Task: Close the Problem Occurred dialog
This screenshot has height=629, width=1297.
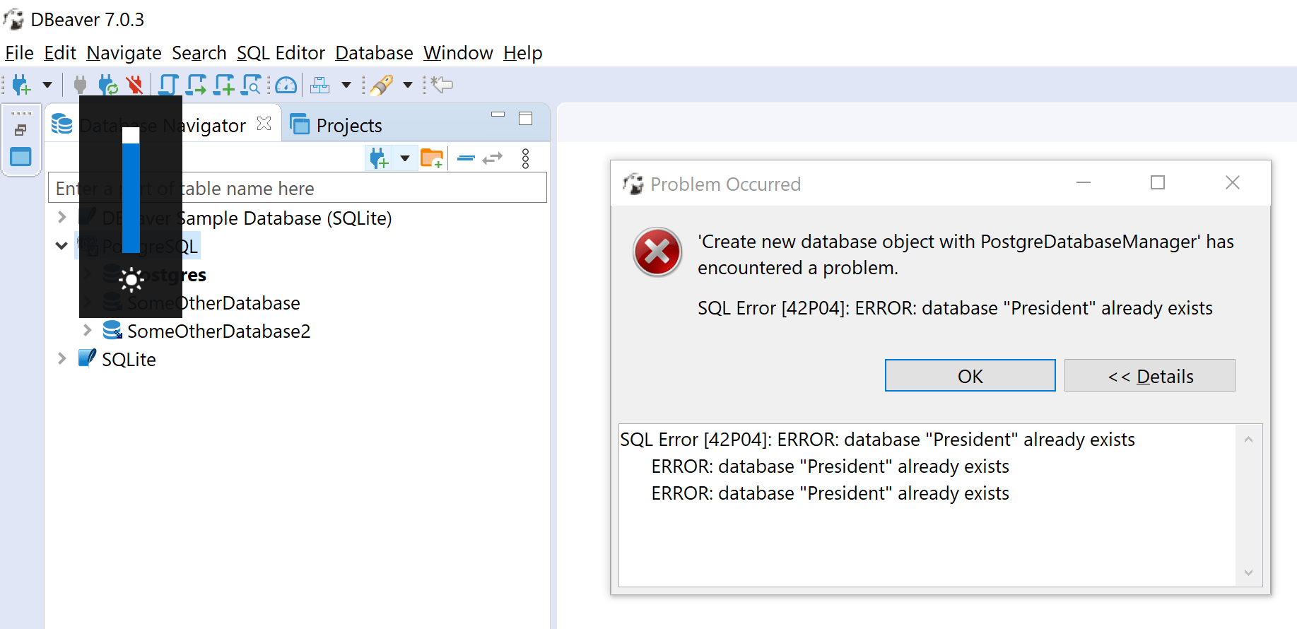Action: (x=1233, y=182)
